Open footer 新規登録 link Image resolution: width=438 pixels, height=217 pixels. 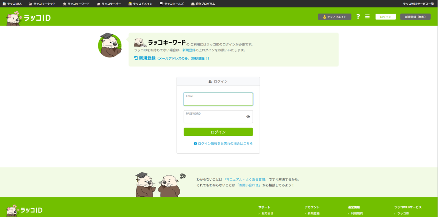[x=314, y=213]
